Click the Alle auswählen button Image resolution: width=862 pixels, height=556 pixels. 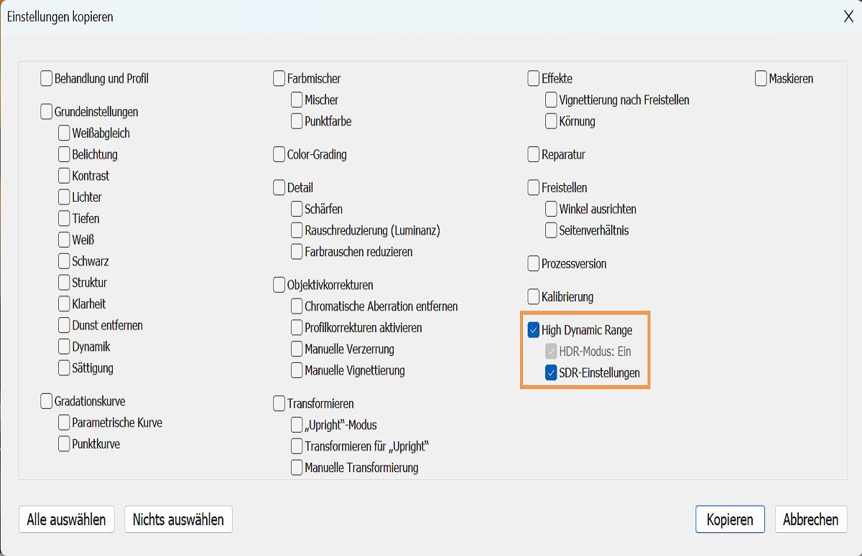click(x=66, y=519)
